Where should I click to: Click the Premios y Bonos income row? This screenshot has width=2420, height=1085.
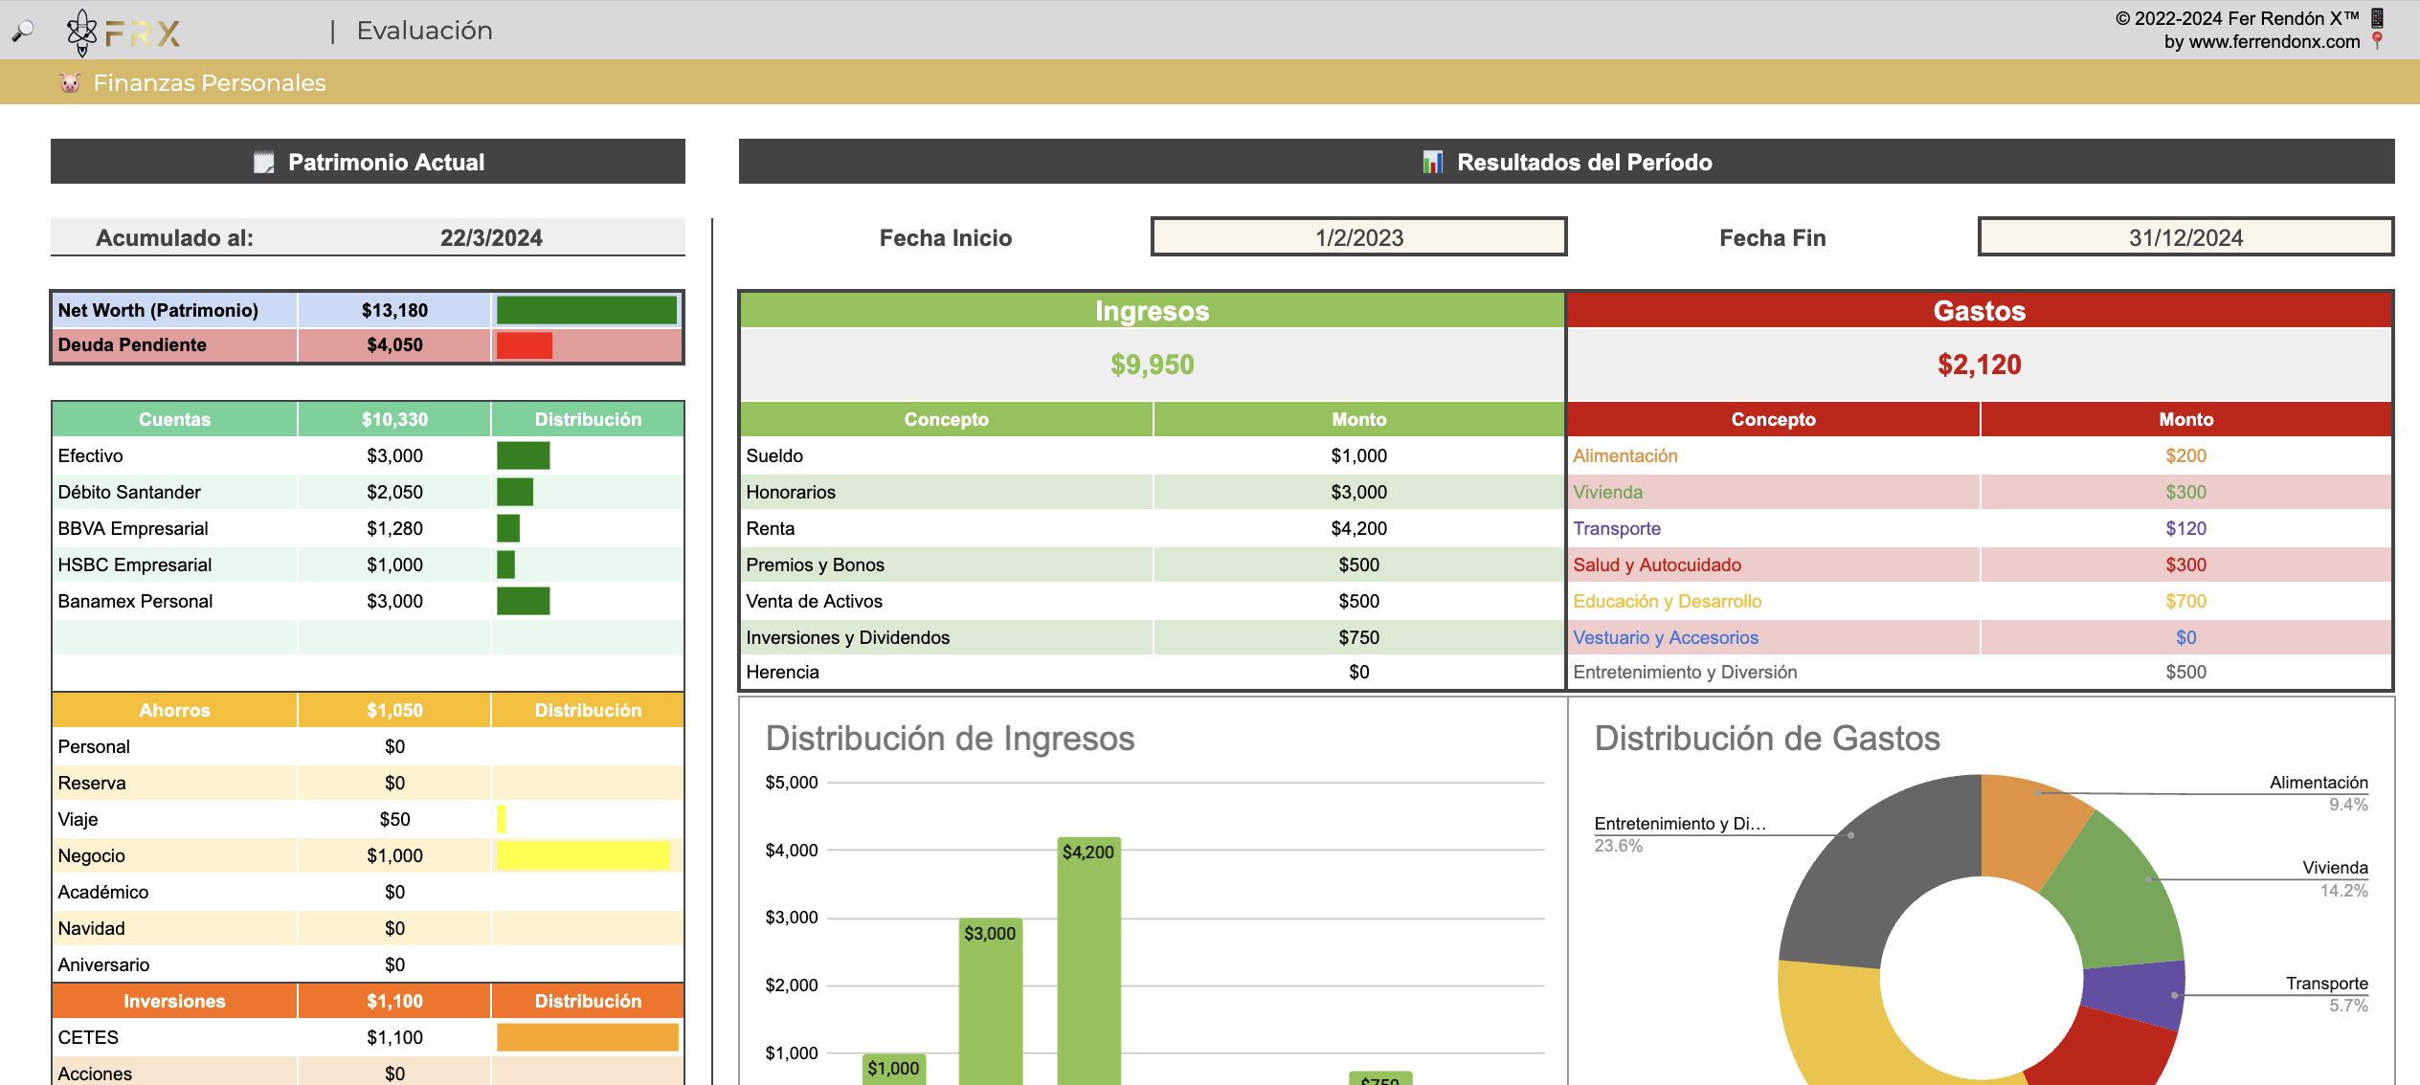(x=1153, y=565)
